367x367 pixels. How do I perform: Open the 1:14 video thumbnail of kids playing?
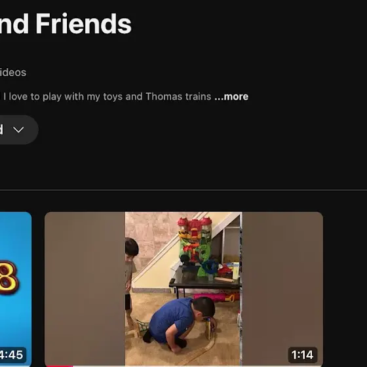pos(183,289)
